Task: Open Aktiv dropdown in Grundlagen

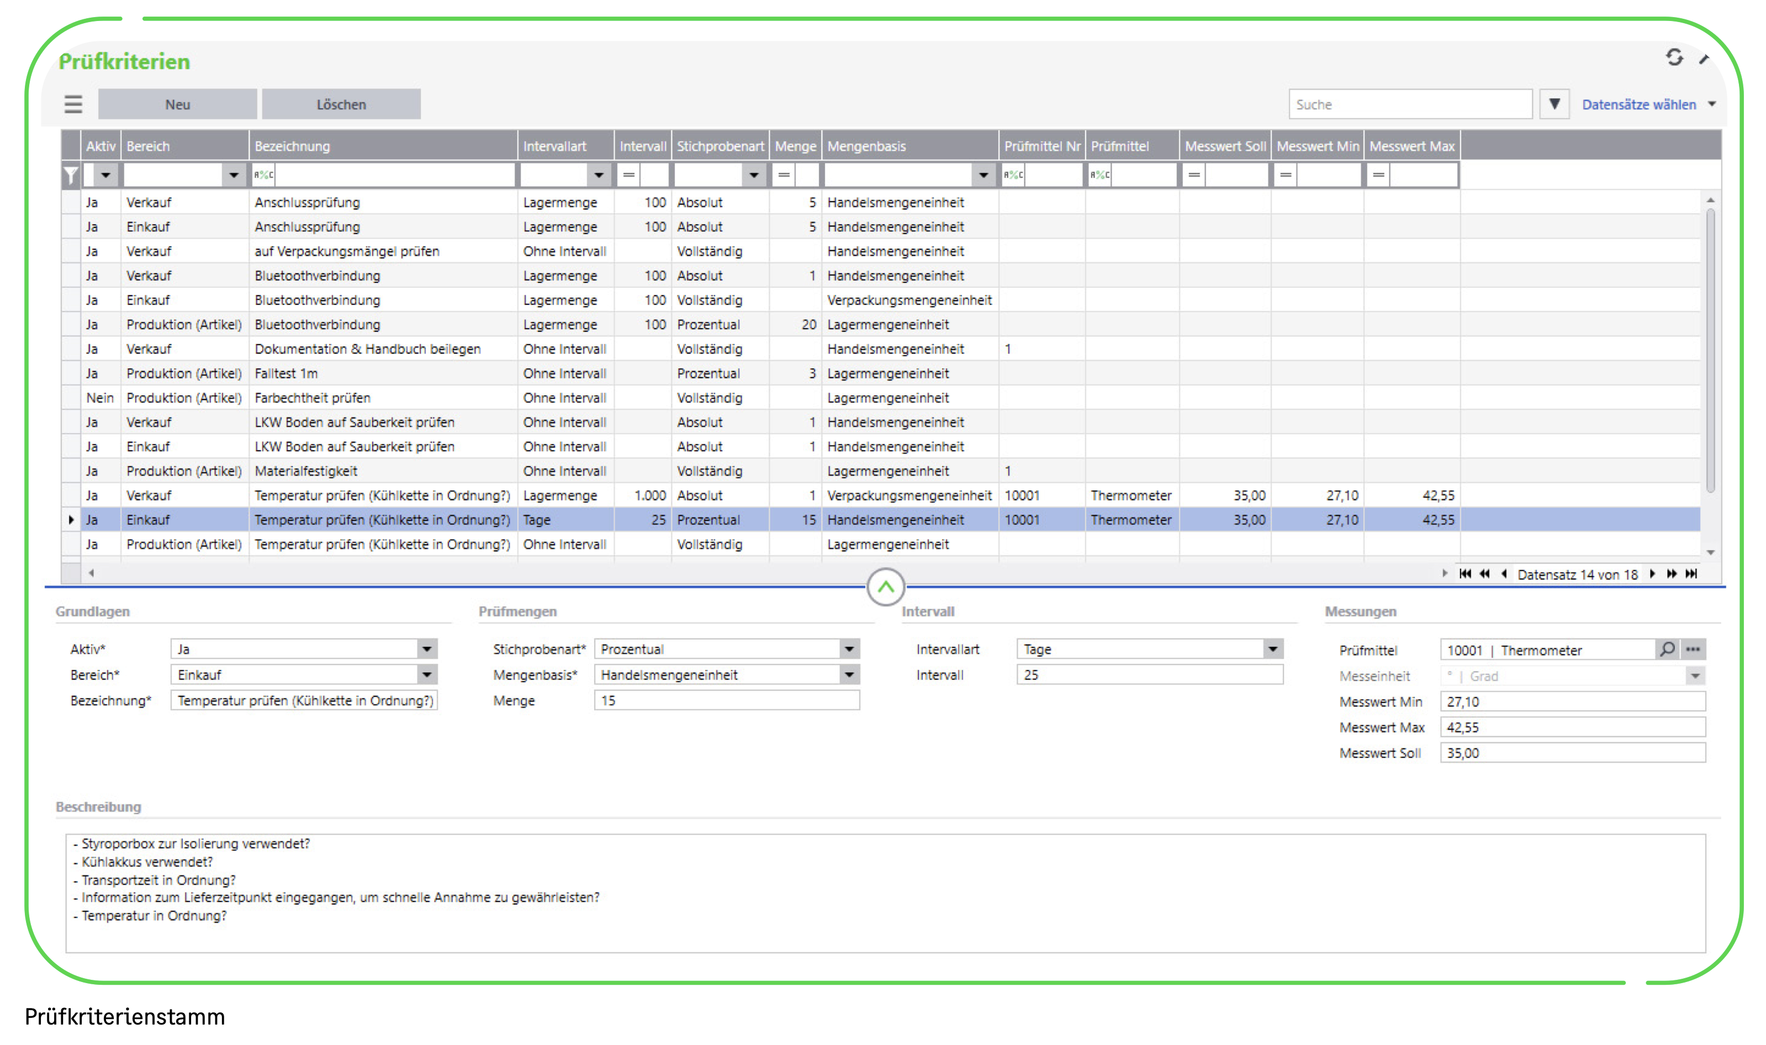Action: point(426,649)
